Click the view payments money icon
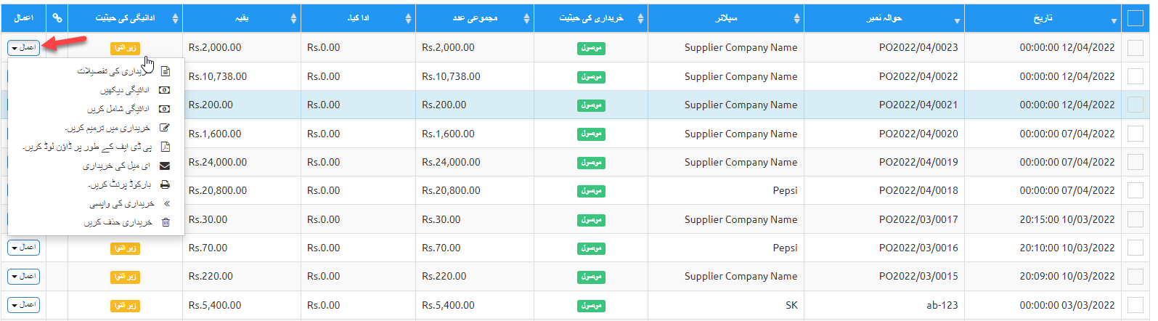 point(165,90)
